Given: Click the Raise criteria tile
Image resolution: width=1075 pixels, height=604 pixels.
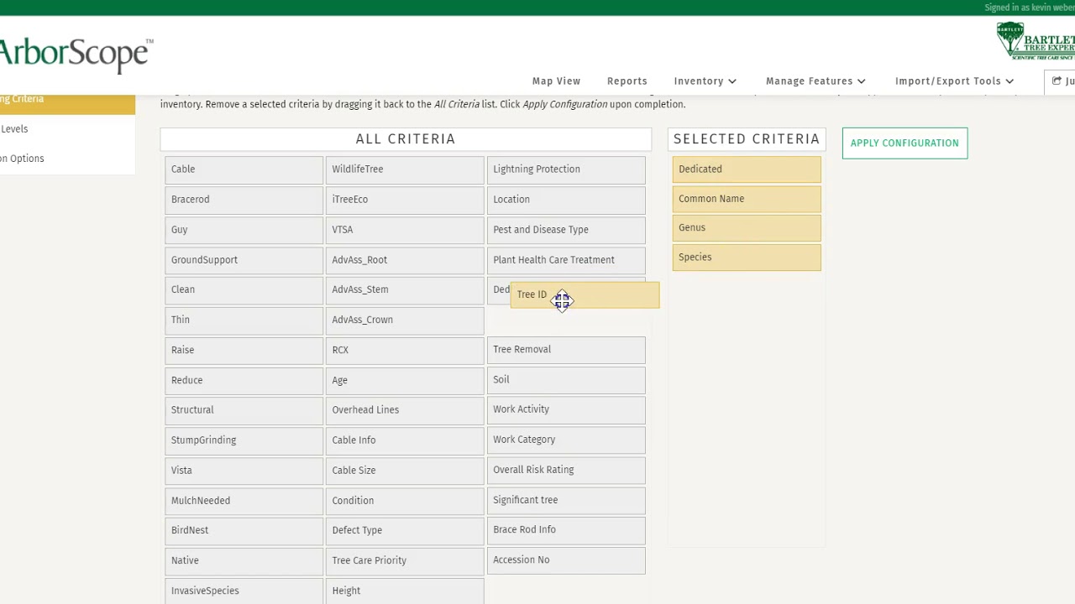Looking at the screenshot, I should (x=244, y=350).
